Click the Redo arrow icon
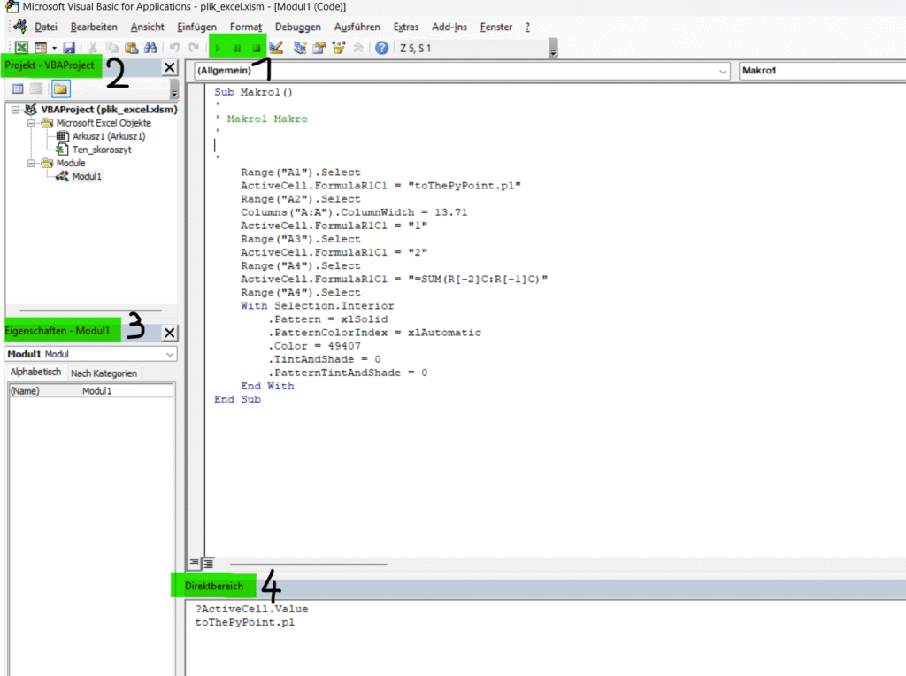The image size is (906, 676). 194,48
